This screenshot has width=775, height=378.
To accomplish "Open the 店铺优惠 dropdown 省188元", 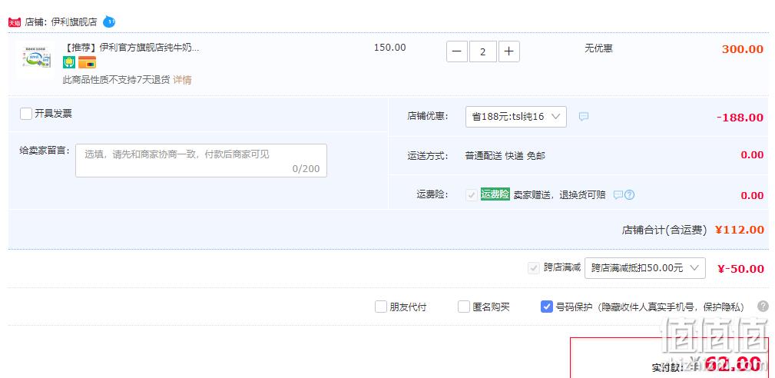I will (516, 117).
